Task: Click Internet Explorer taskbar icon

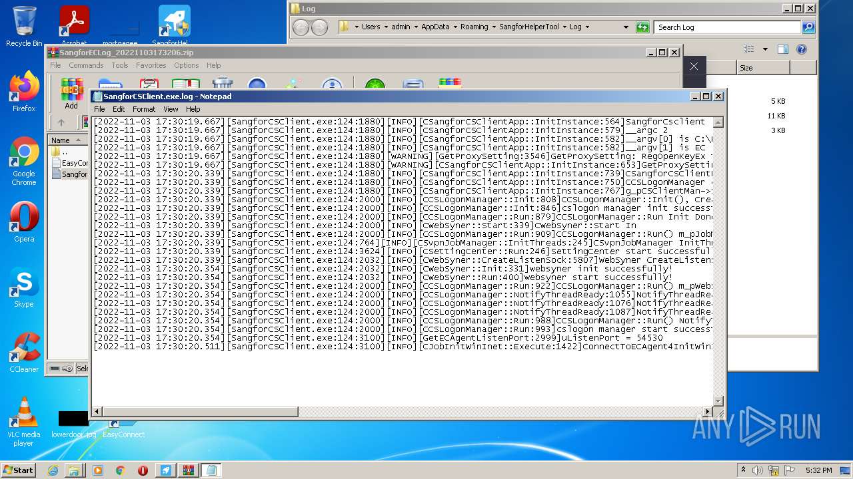Action: (53, 470)
